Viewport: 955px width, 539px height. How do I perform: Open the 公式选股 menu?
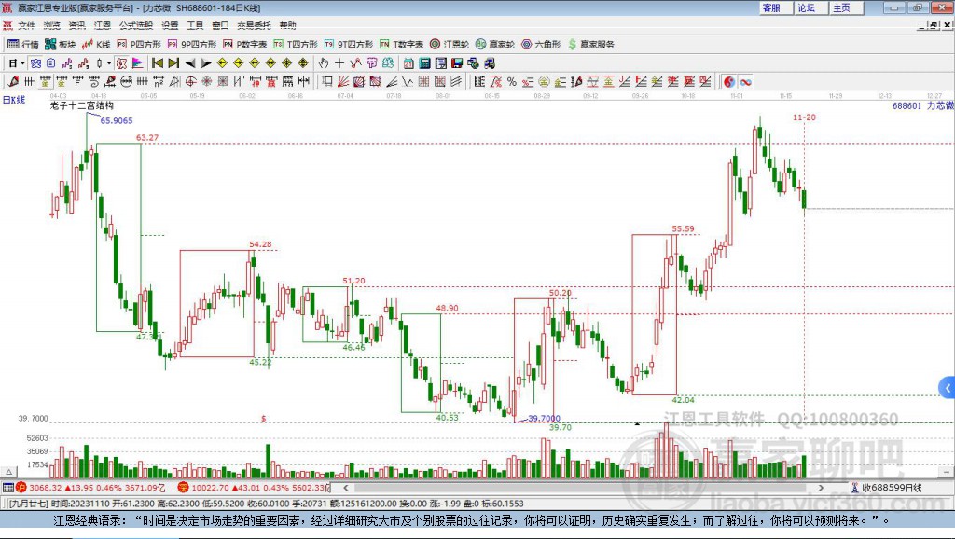pos(136,25)
